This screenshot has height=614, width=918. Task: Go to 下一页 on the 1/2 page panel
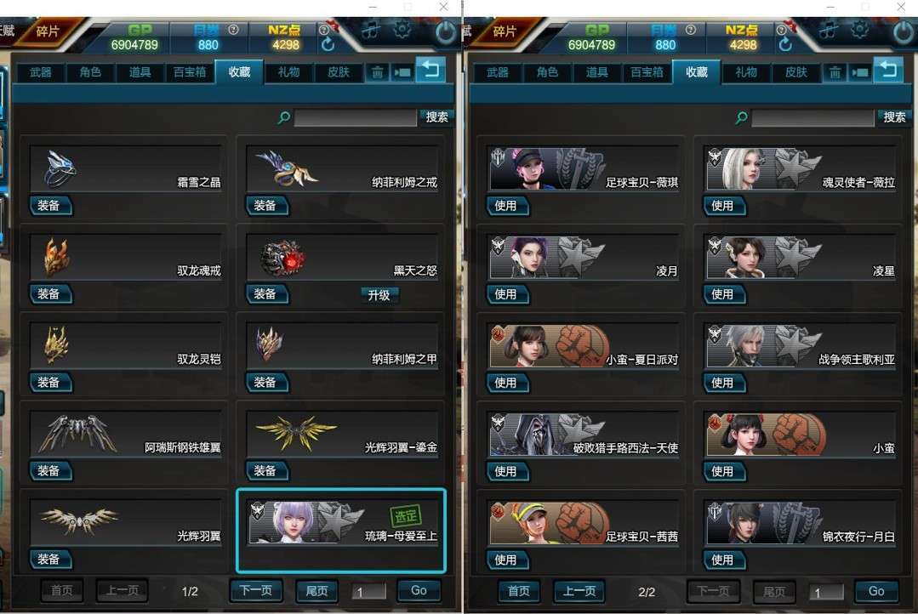(x=256, y=590)
